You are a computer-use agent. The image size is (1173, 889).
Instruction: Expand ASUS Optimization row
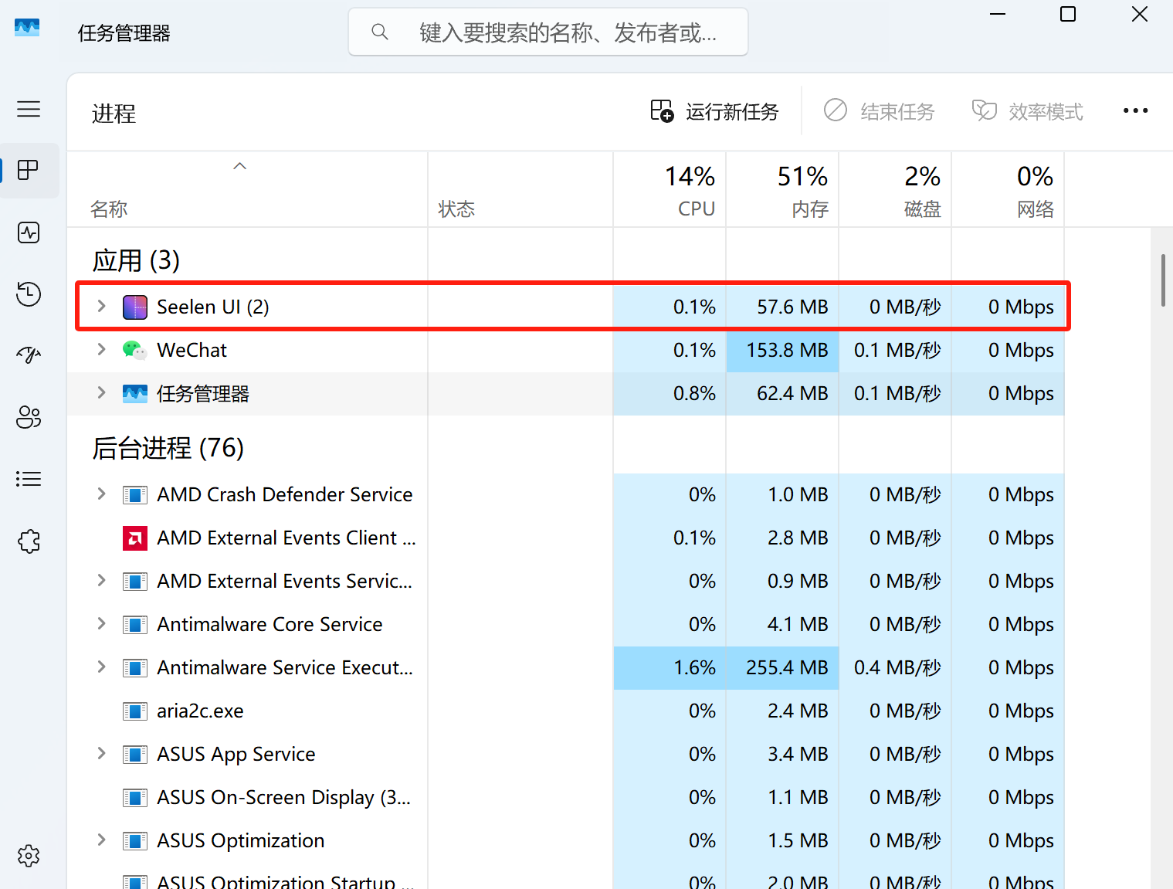point(101,840)
